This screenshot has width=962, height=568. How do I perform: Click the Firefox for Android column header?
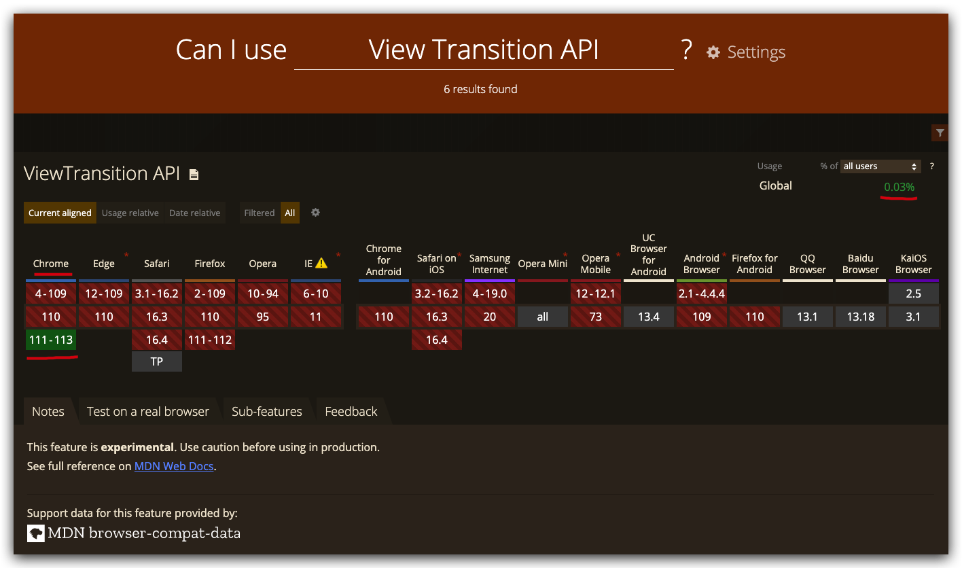coord(755,264)
